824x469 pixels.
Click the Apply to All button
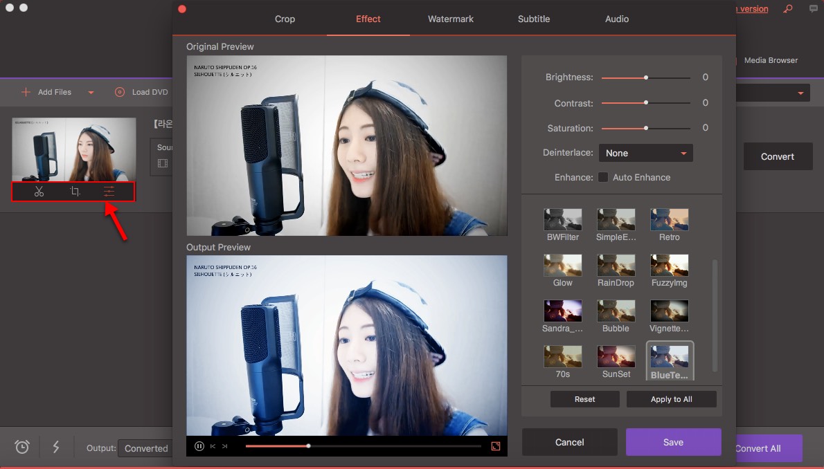click(671, 399)
